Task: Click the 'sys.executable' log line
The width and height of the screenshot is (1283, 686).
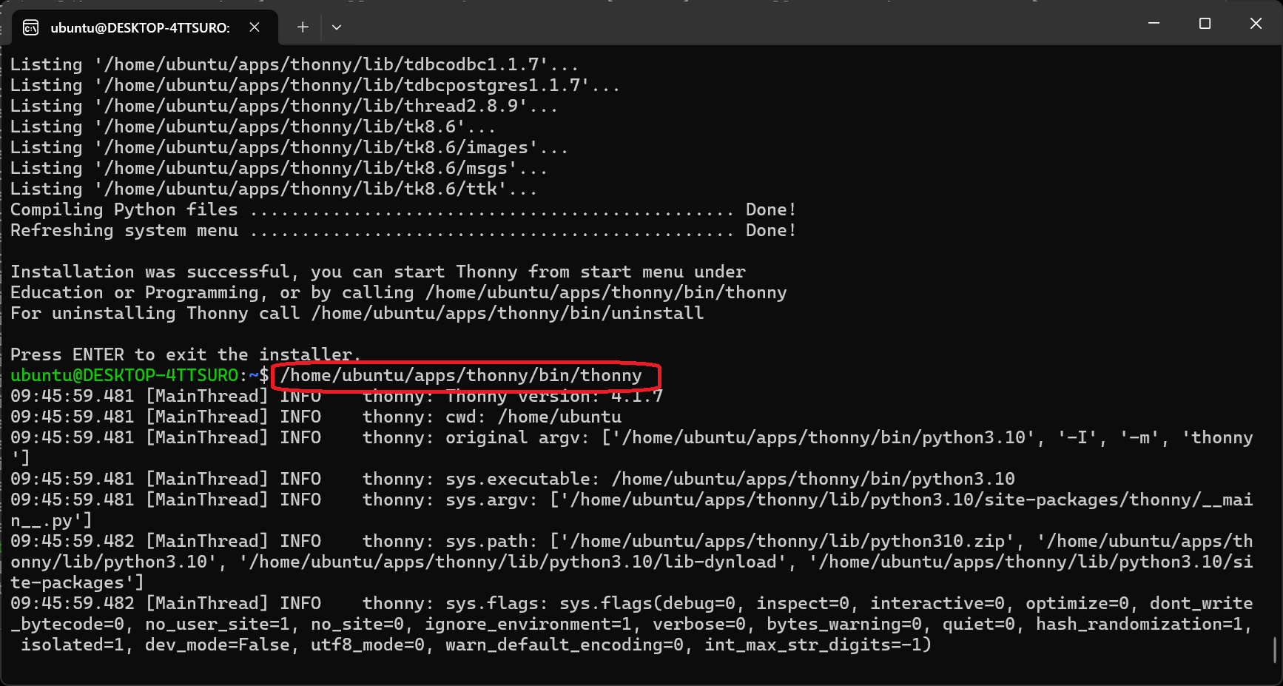Action: (513, 479)
